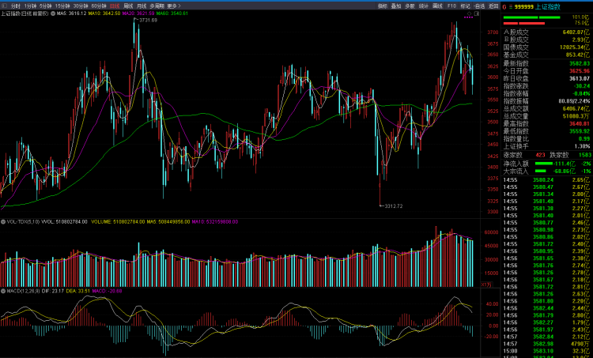Switch to the 60分钟 period
The width and height of the screenshot is (593, 358).
[99, 6]
